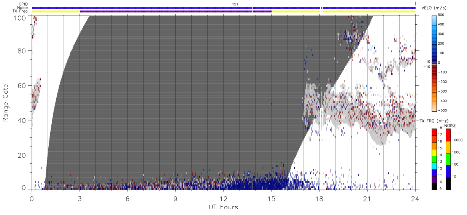Select the 21 tick label on UT hours axis
Screen dimensions: 467x215
click(367, 199)
